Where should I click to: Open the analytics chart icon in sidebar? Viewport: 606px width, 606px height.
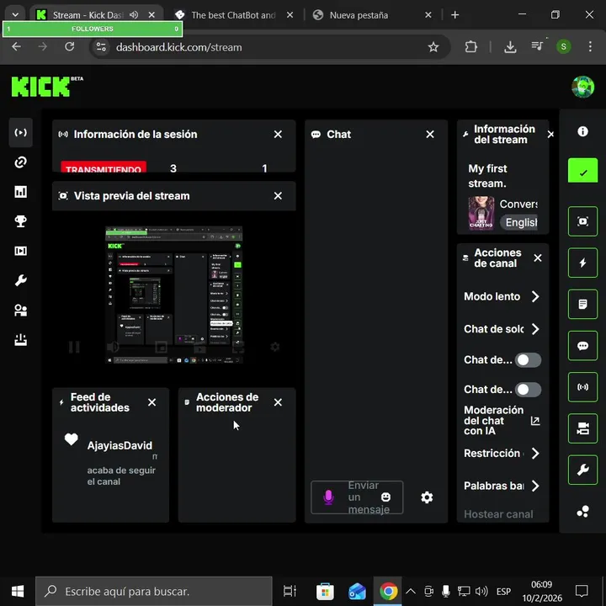(20, 192)
